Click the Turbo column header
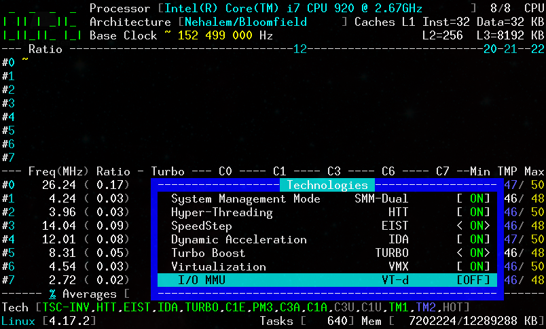Viewport: 546px width, 329px height. 168,171
